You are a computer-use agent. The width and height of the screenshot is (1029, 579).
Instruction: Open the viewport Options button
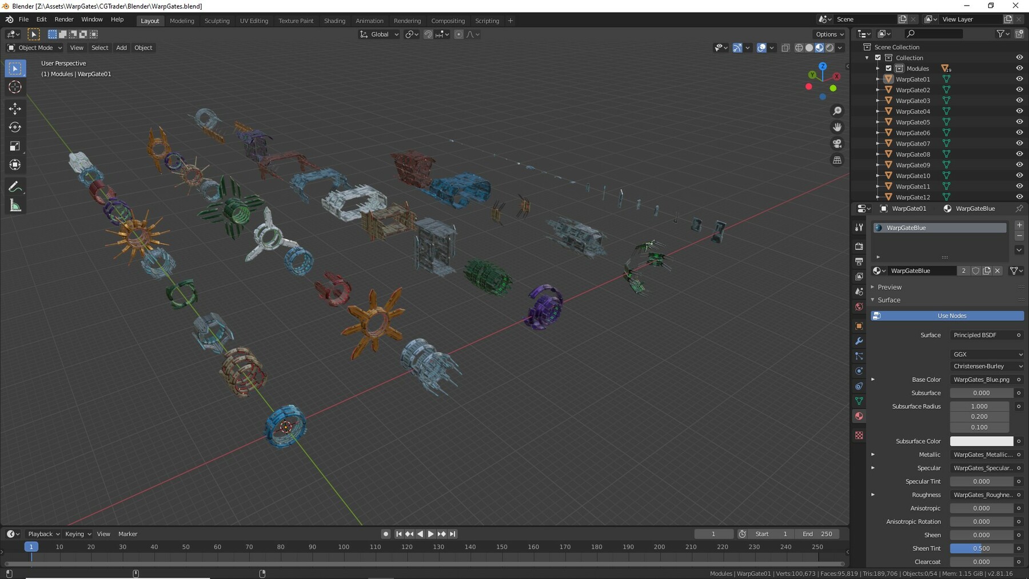829,34
